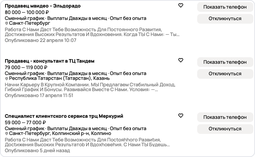Apply via Откликнуться for ТЦ Тандем job
This screenshot has height=157, width=255.
tap(225, 74)
